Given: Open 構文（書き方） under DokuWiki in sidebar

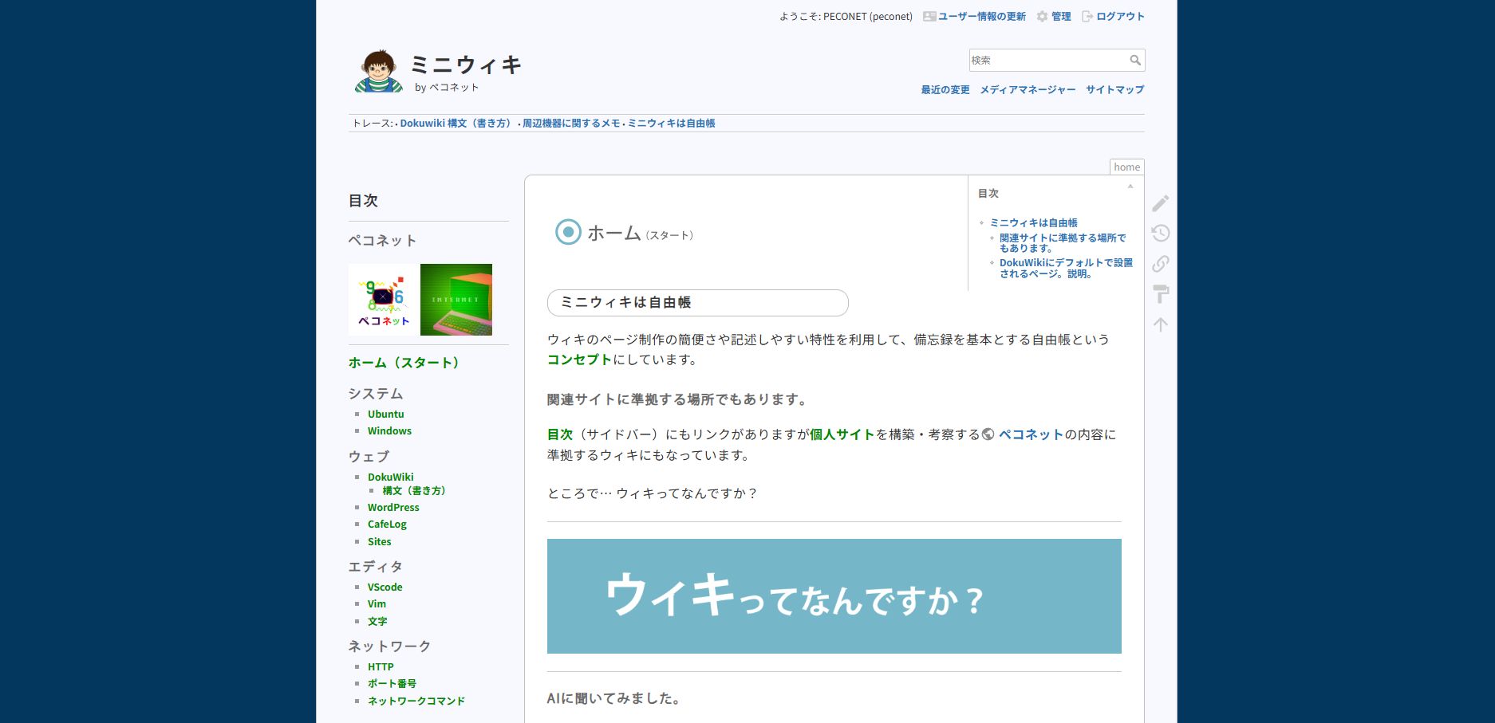Looking at the screenshot, I should coord(413,491).
